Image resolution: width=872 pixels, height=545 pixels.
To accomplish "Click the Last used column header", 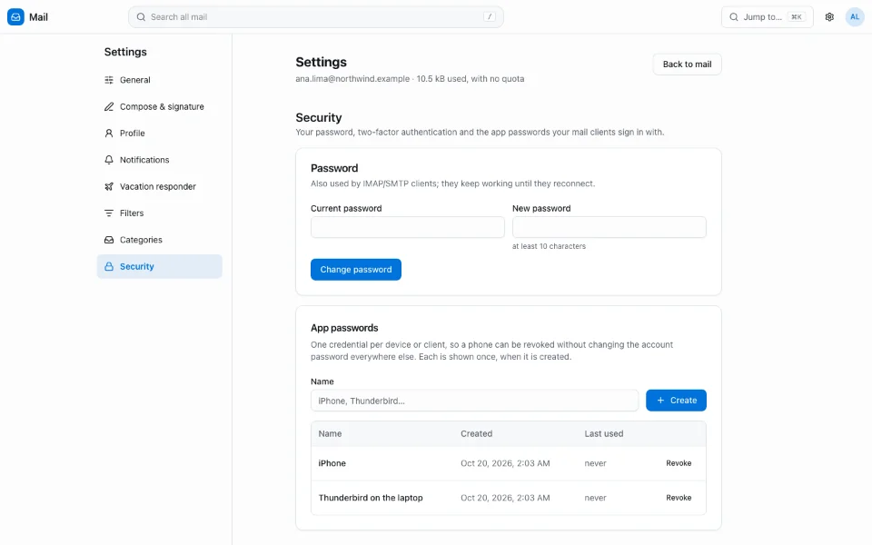I will pos(604,434).
